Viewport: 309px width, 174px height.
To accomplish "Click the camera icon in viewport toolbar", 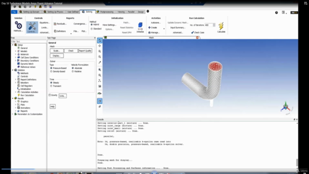I will point(100,86).
